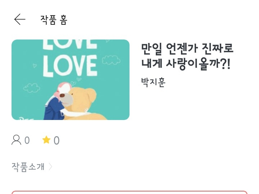Click the large white LOVE text on cover

tap(70, 66)
